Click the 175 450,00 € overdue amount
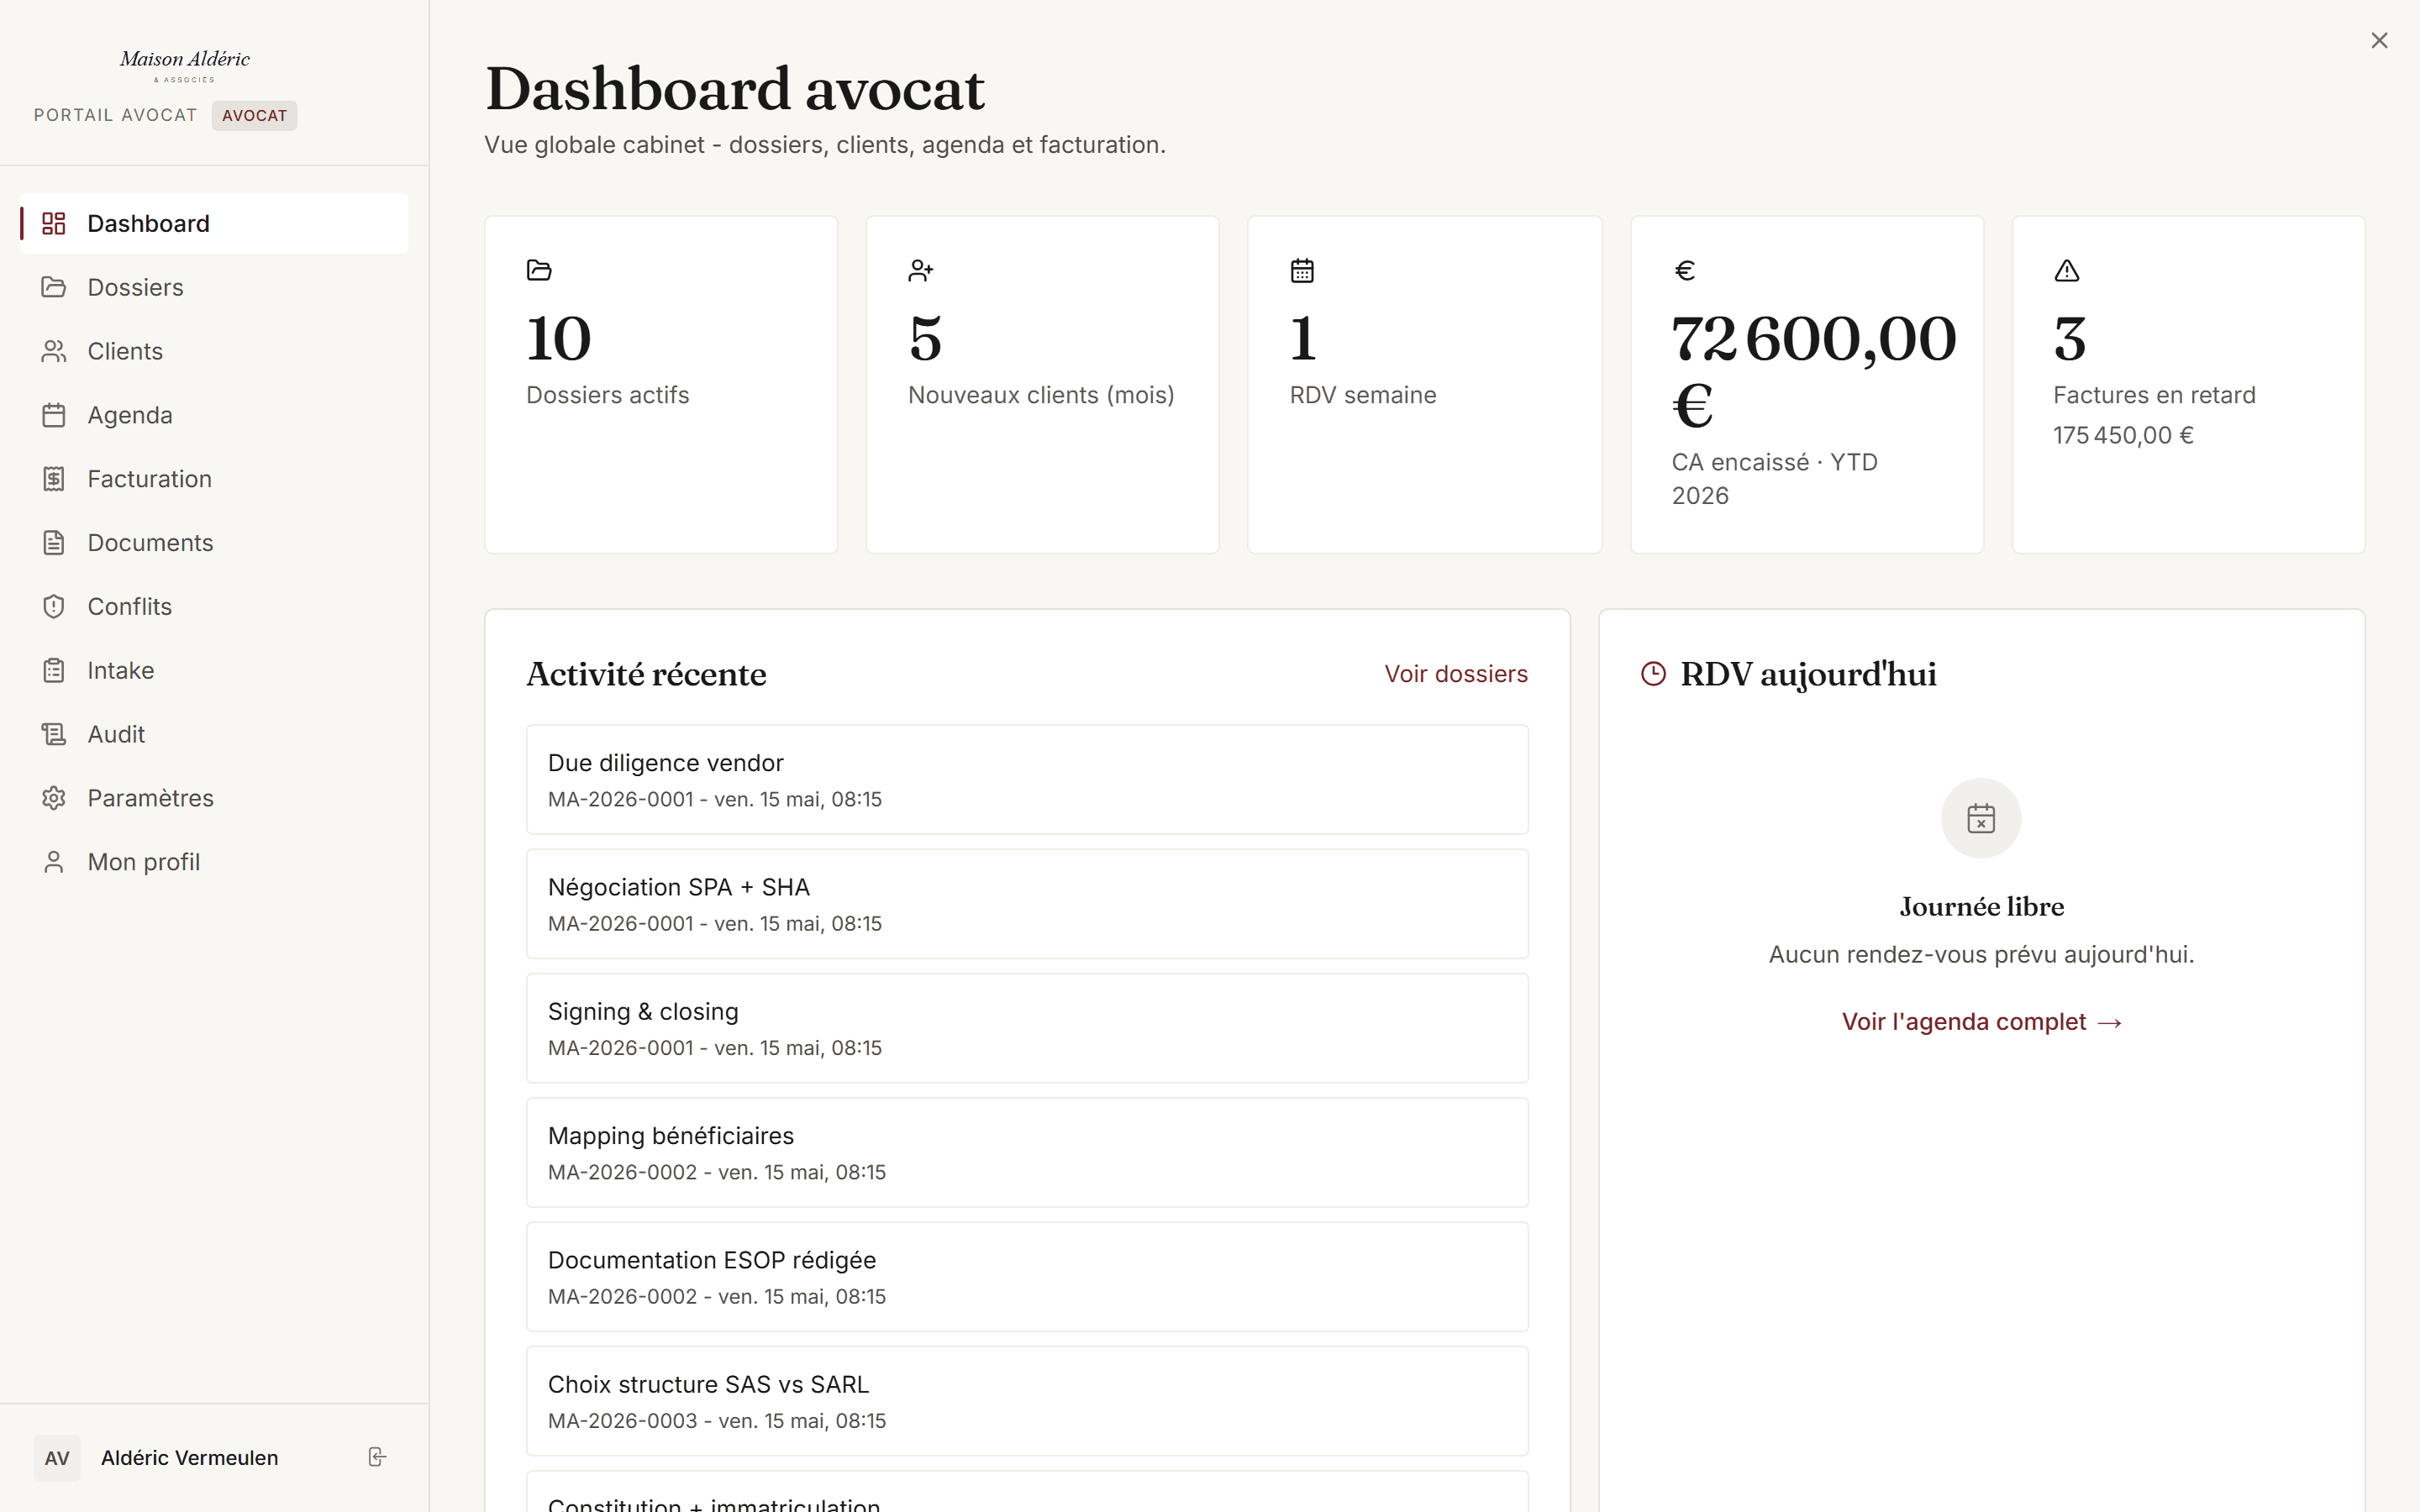This screenshot has height=1512, width=2420. 2123,436
